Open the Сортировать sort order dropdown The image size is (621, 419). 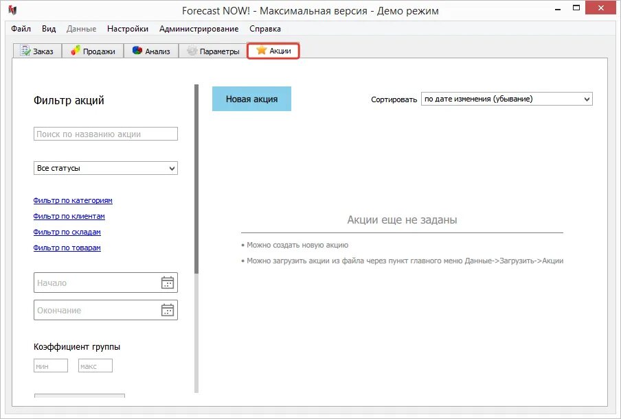coord(506,99)
